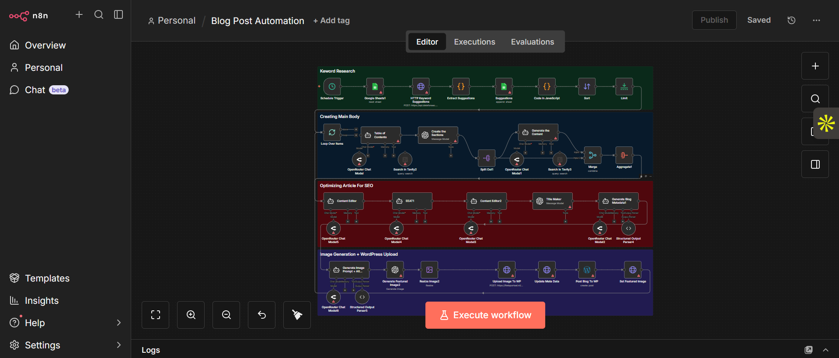Open the add node plus button

(815, 66)
